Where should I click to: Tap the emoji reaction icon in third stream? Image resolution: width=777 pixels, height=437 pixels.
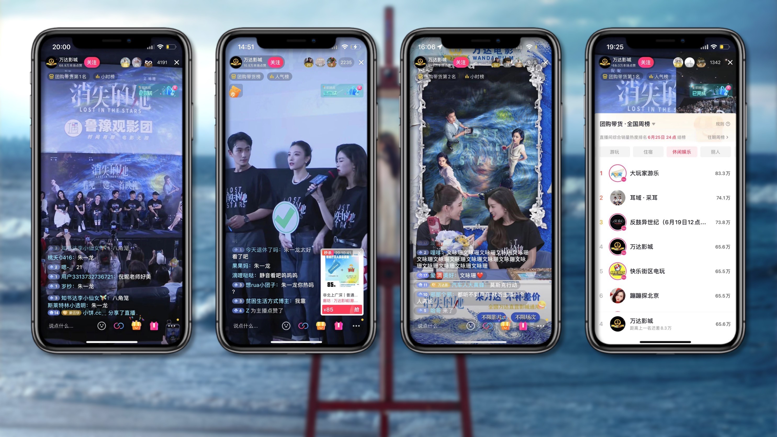click(467, 326)
